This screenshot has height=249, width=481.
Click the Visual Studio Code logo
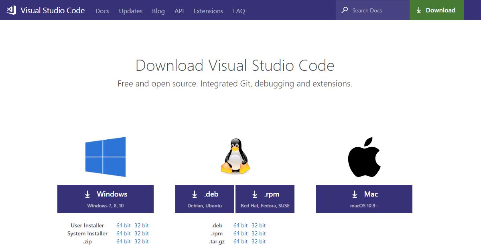[12, 10]
